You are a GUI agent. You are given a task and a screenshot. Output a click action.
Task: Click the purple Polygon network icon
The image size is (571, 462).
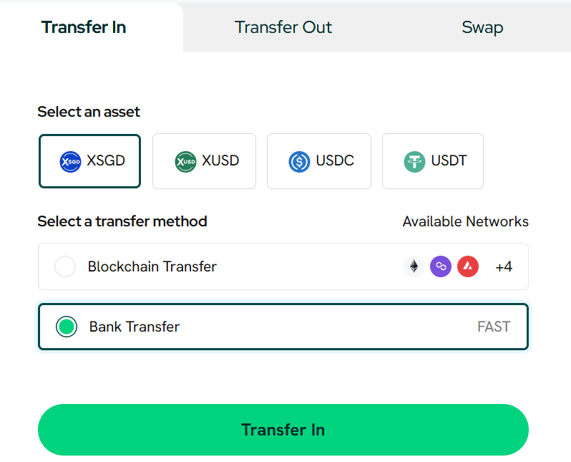[441, 267]
